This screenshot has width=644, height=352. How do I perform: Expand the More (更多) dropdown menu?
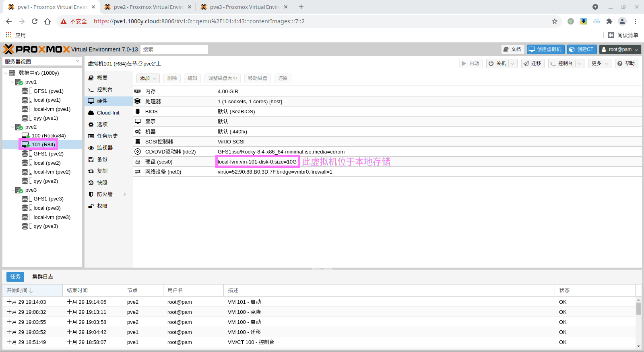[599, 63]
